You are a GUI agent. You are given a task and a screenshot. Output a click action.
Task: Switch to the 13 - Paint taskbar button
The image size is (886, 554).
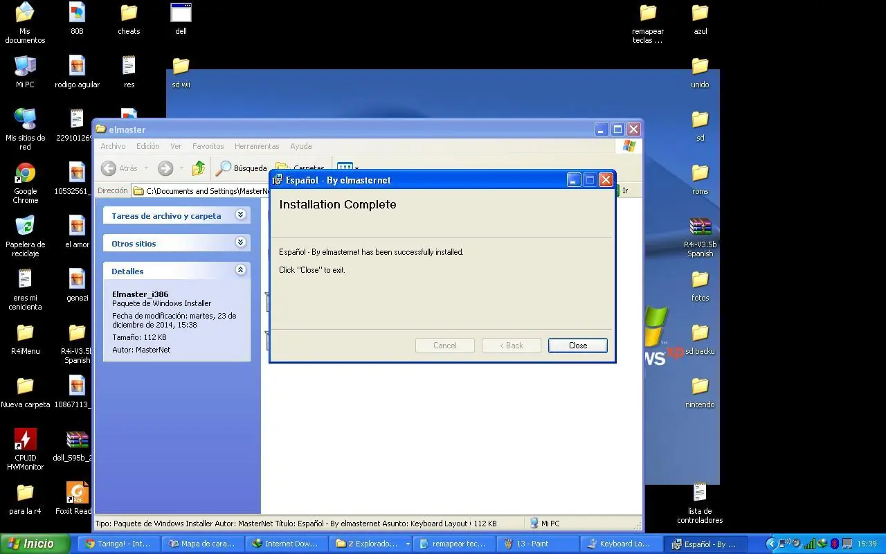tap(538, 544)
